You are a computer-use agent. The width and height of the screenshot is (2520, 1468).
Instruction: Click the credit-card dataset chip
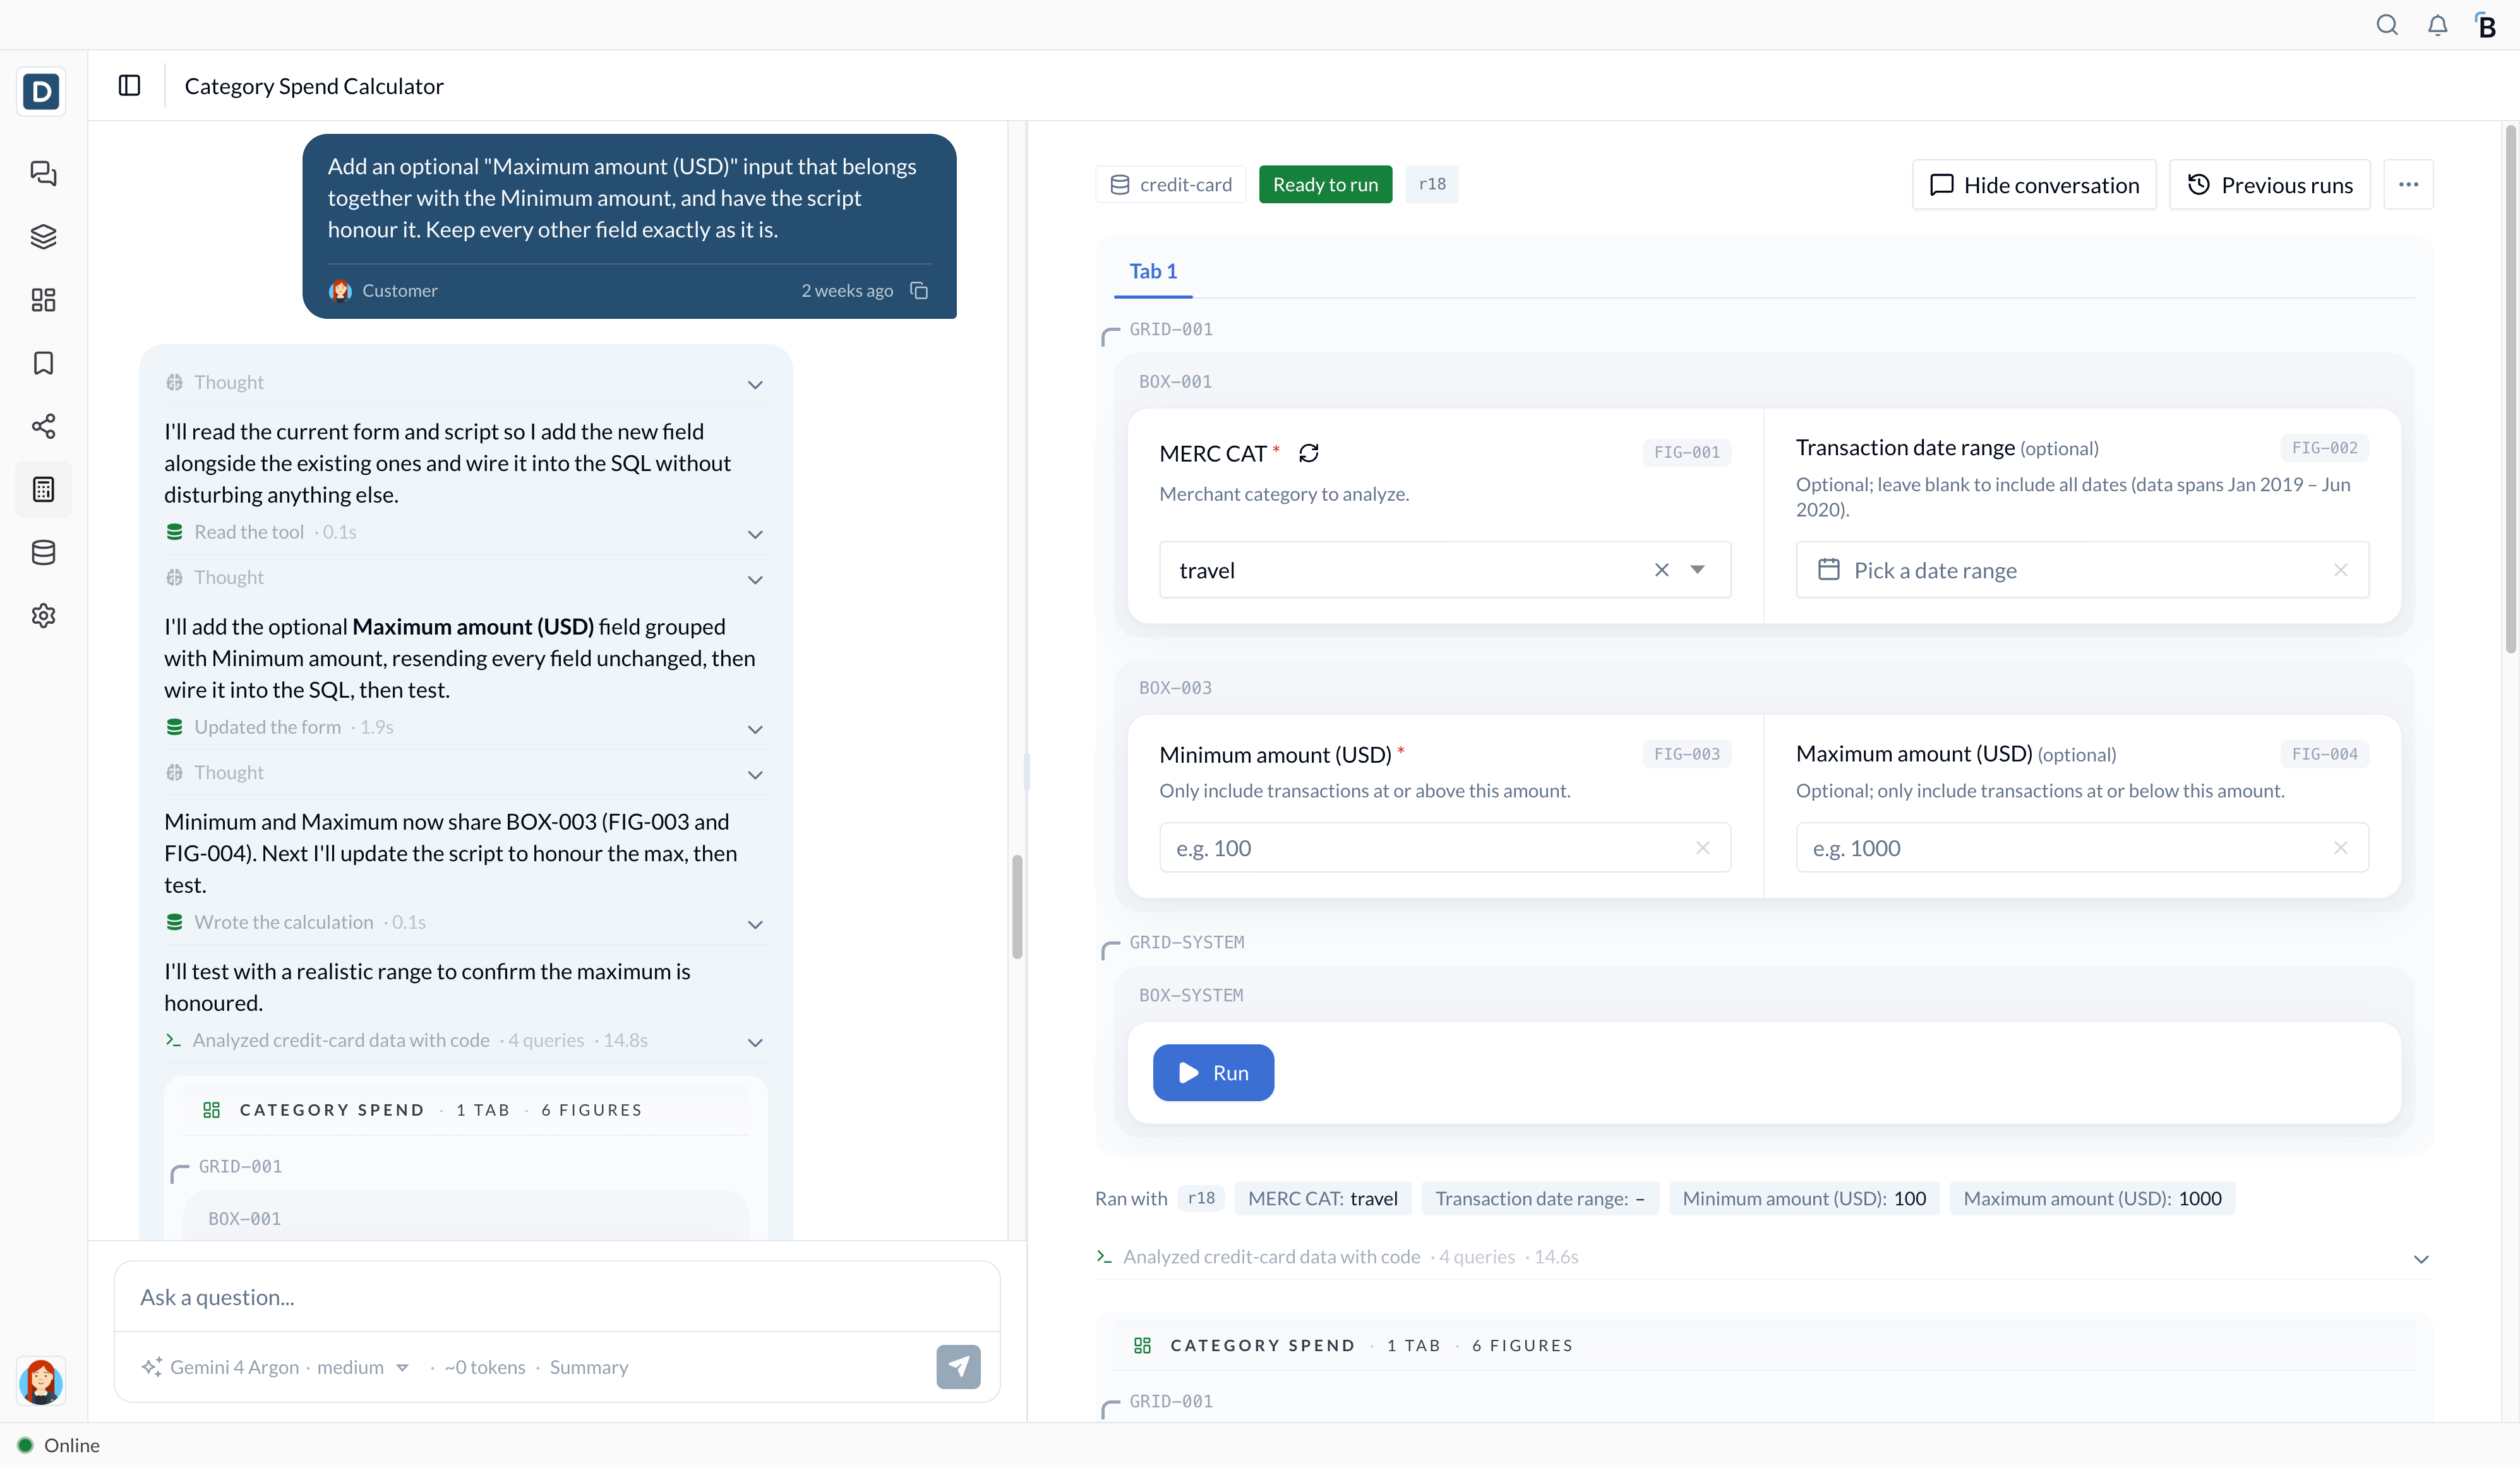click(x=1170, y=184)
